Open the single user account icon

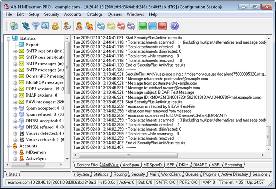click(x=79, y=26)
